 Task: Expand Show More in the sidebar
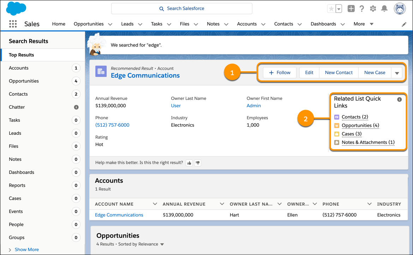[x=26, y=250]
